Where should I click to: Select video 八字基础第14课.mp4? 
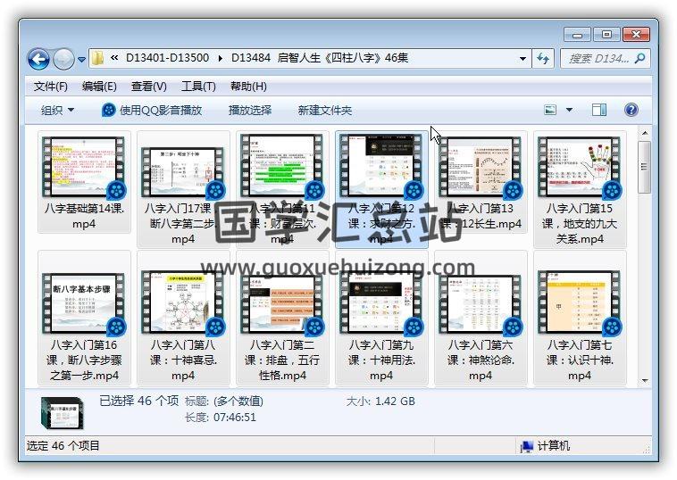click(84, 182)
